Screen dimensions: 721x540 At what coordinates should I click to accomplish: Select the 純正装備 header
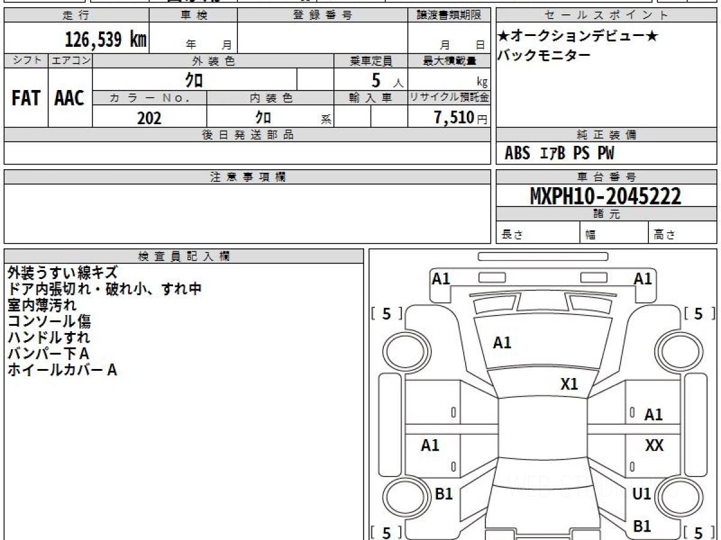point(606,135)
